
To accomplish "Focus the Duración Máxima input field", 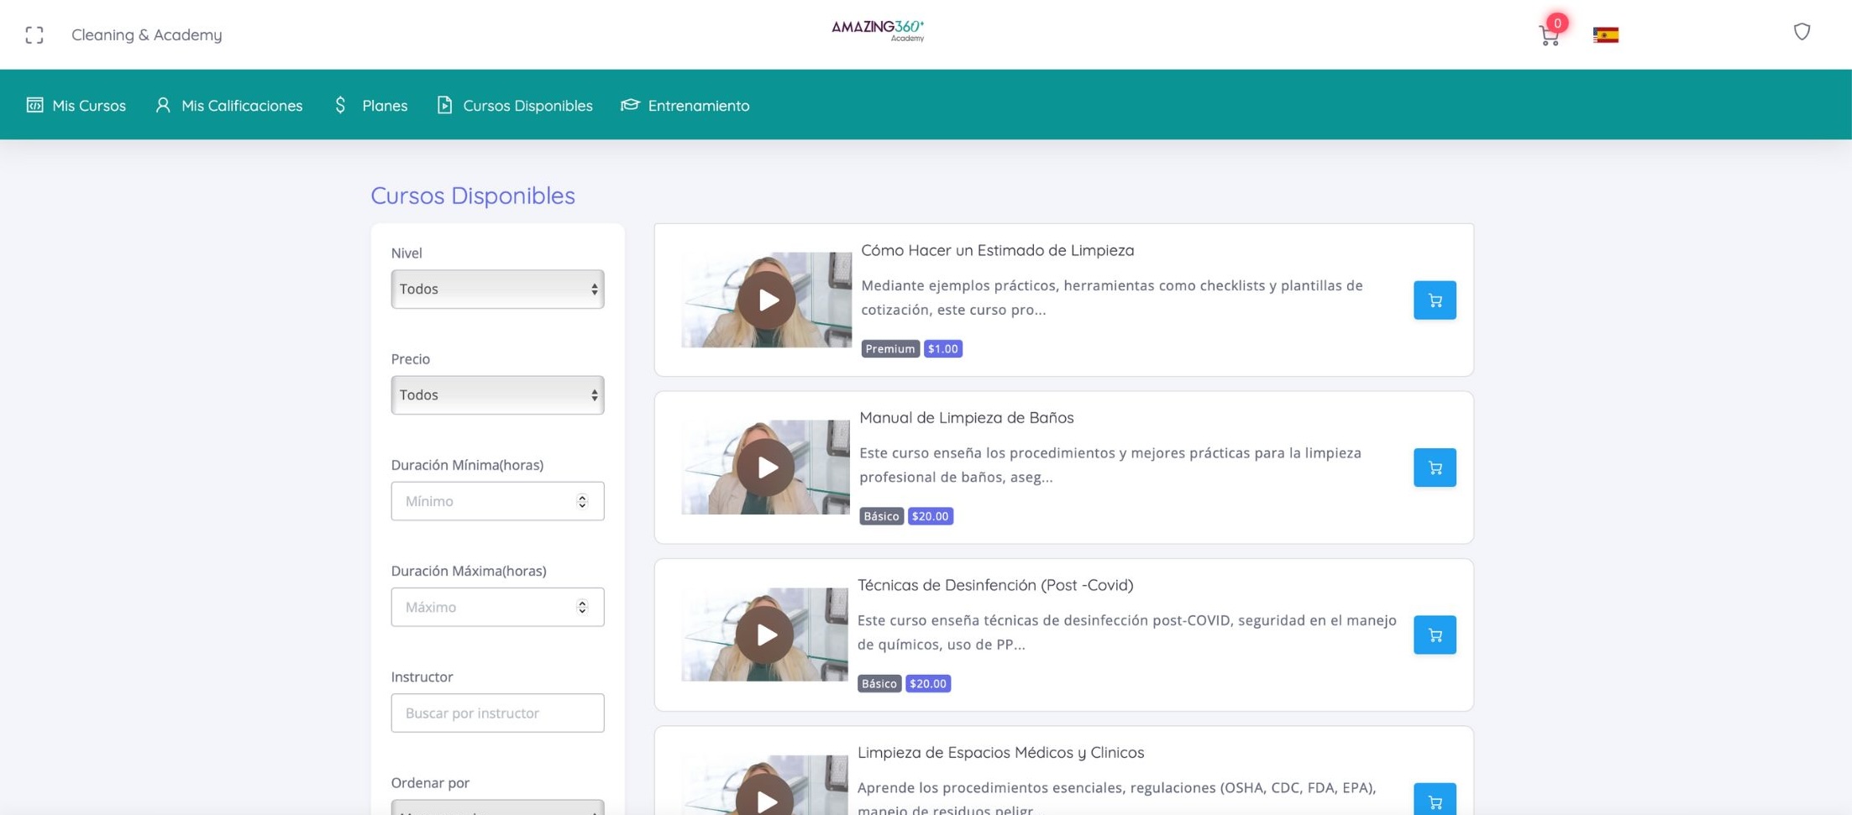I will pyautogui.click(x=497, y=607).
